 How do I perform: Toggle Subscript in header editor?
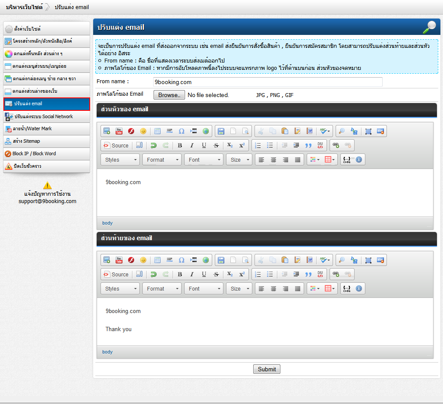point(230,145)
